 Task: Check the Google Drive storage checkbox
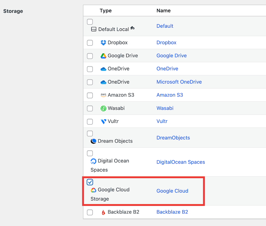tap(90, 56)
